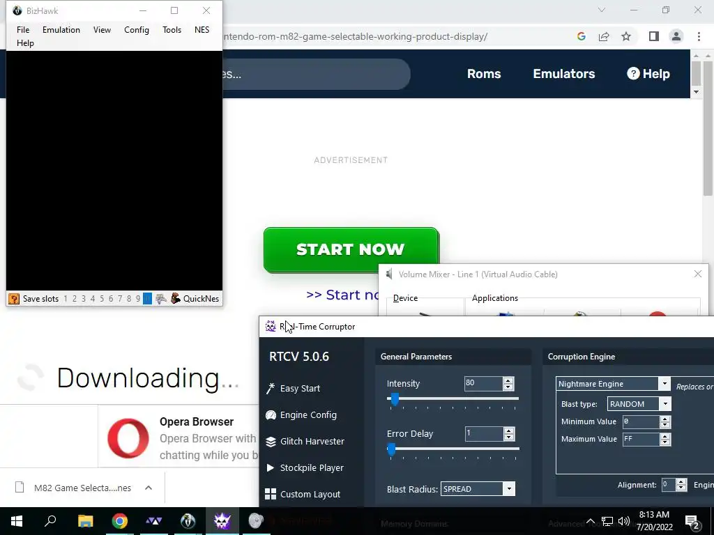The height and width of the screenshot is (535, 714).
Task: Increase Minimum Value with up arrow
Action: [664, 419]
